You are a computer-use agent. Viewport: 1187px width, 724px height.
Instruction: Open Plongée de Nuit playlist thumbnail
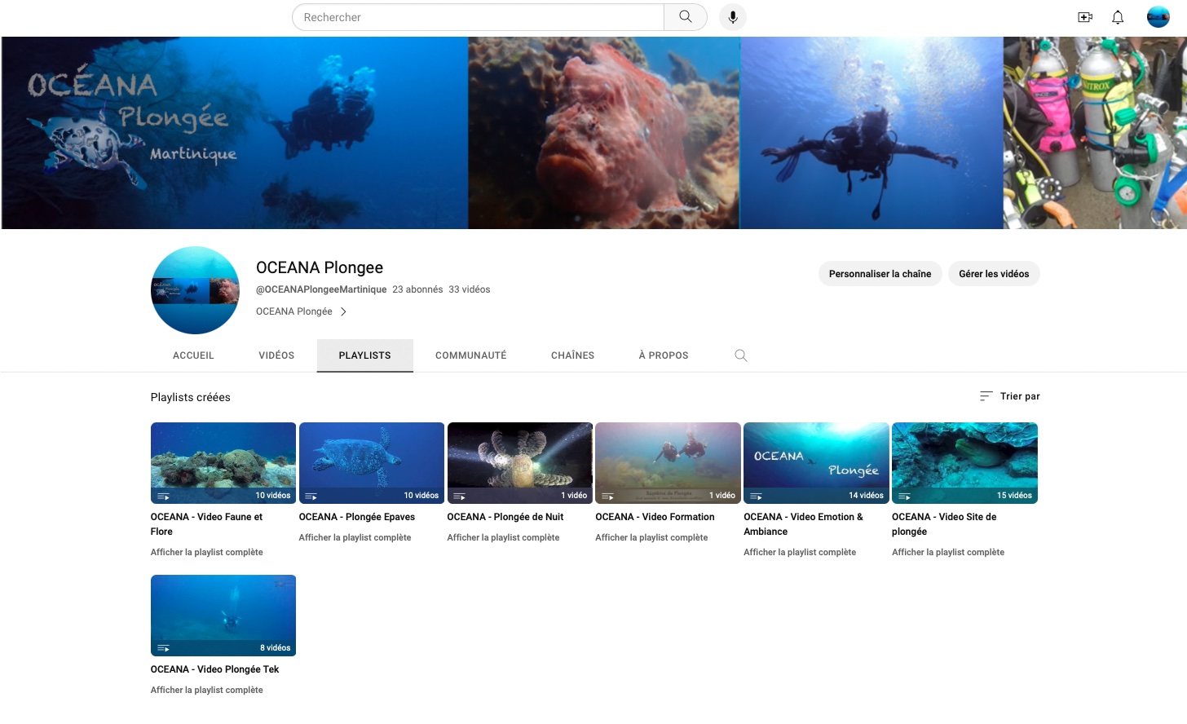[x=520, y=463]
